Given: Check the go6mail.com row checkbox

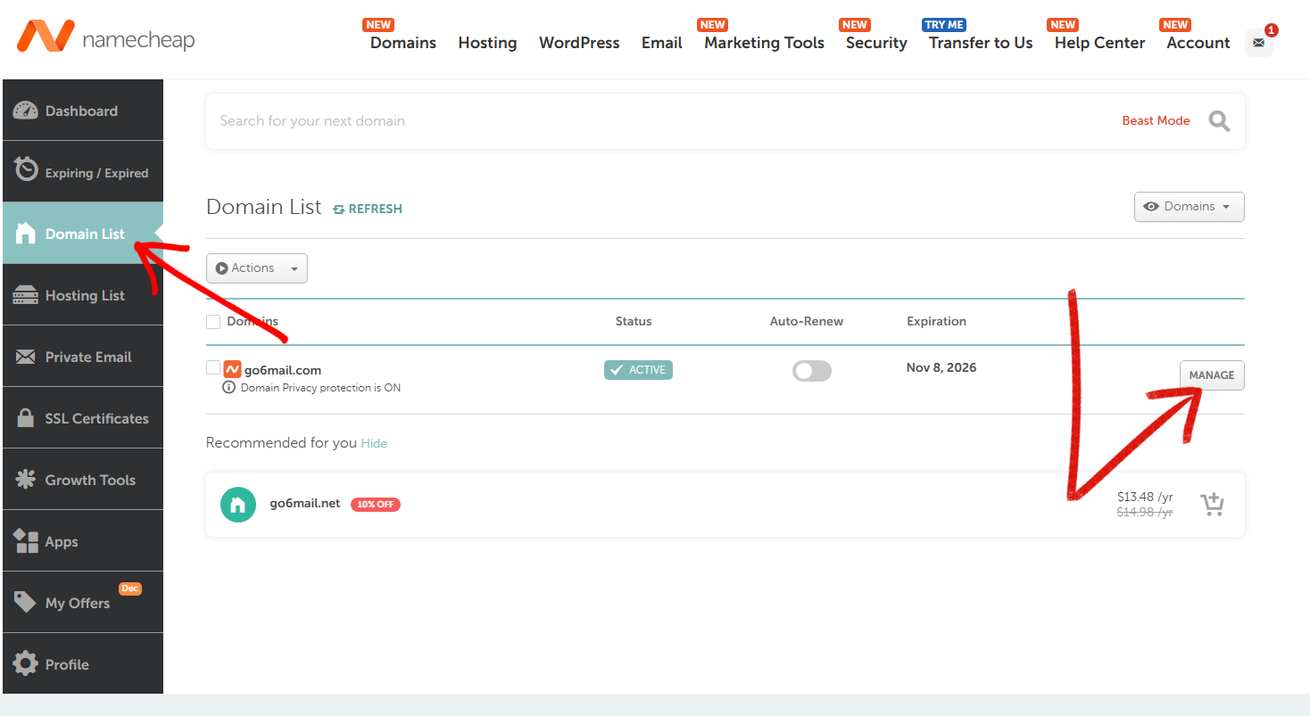Looking at the screenshot, I should pyautogui.click(x=213, y=369).
